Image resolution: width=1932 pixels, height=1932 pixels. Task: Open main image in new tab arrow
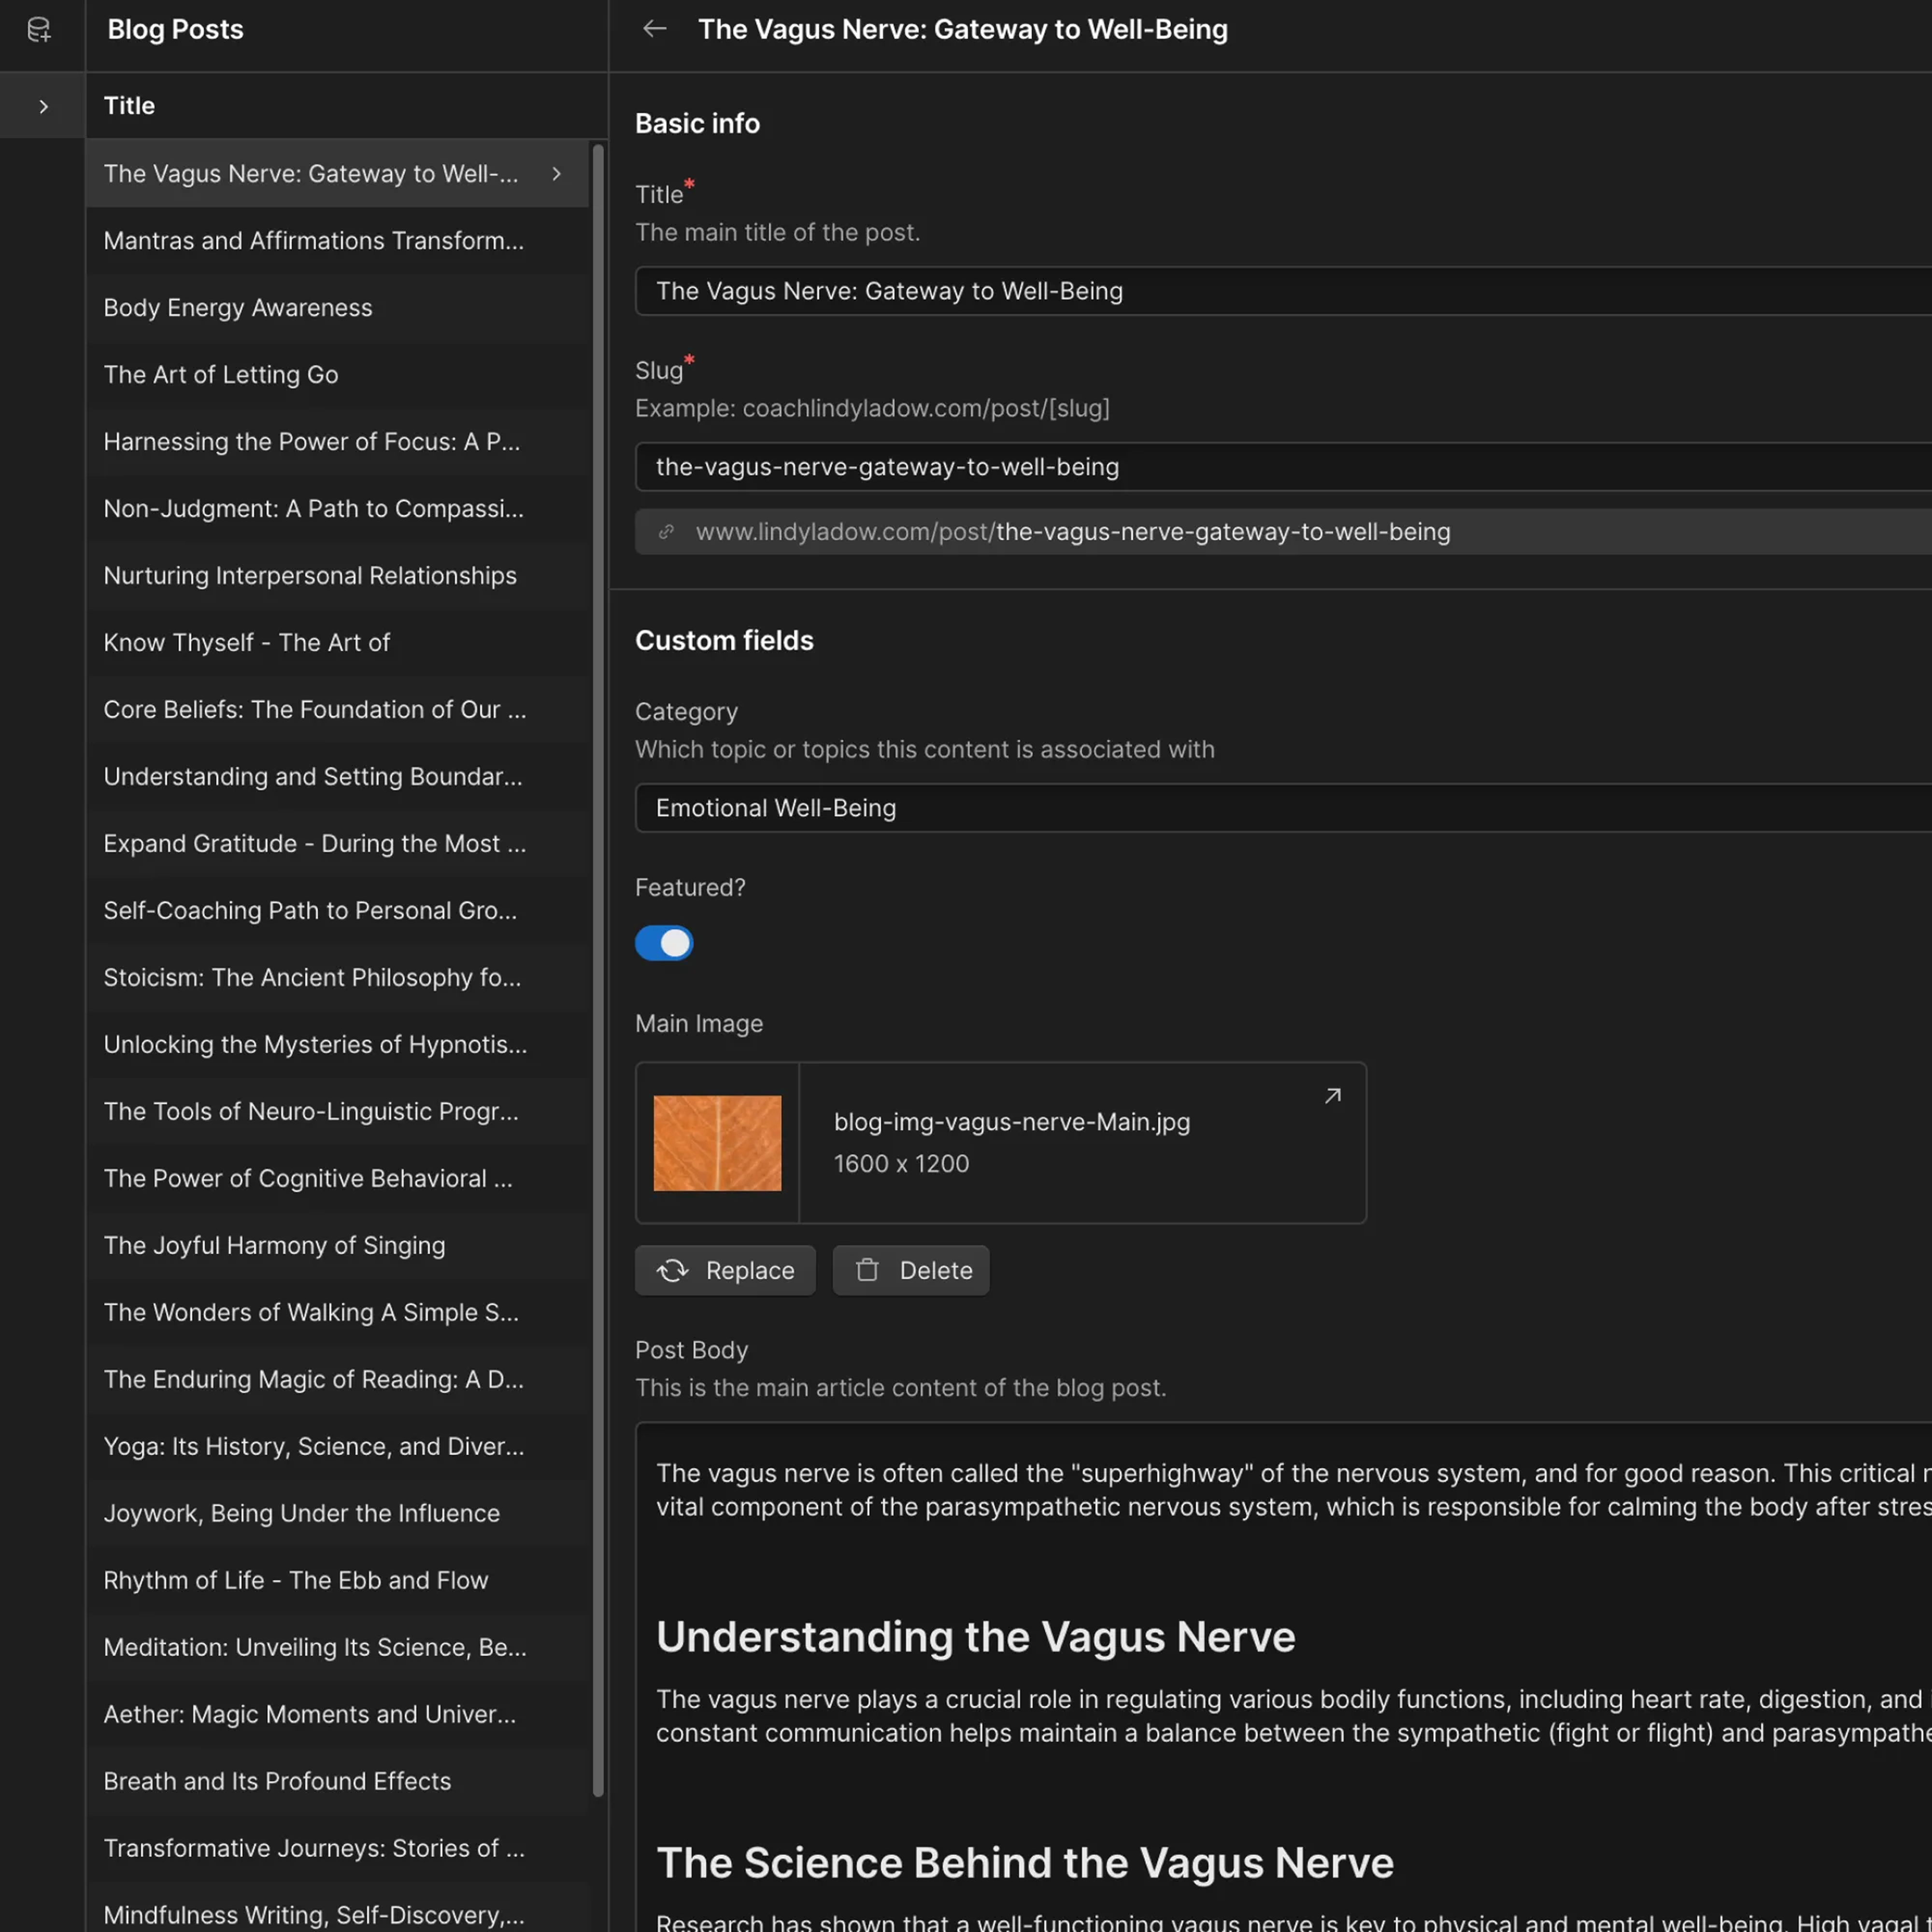[1333, 1096]
